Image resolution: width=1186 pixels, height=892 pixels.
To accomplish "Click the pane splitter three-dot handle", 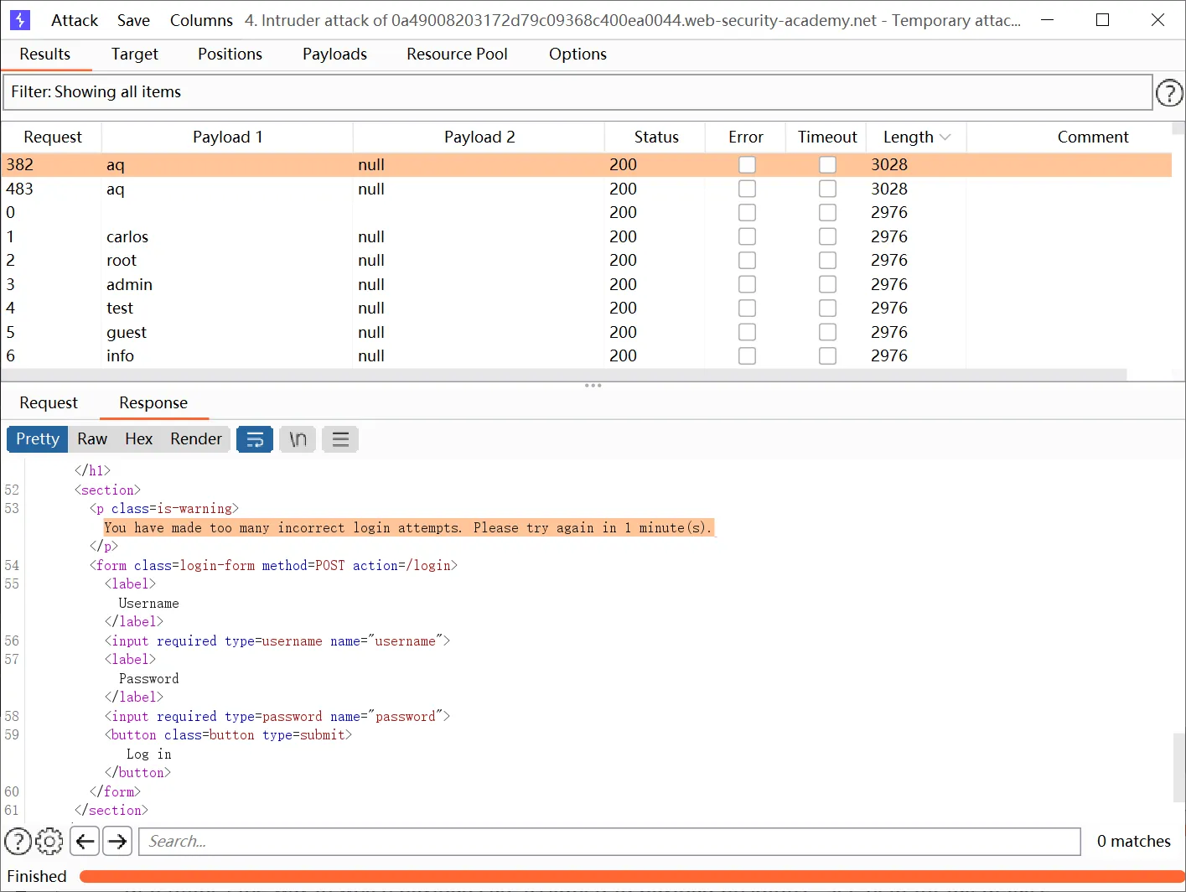I will coord(593,386).
